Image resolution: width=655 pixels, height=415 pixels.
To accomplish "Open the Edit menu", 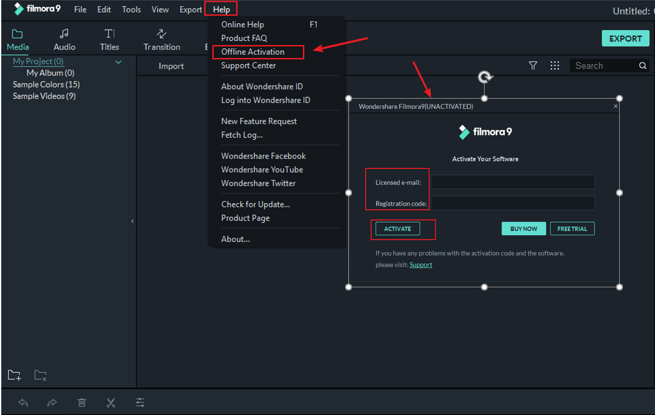I will coord(104,9).
